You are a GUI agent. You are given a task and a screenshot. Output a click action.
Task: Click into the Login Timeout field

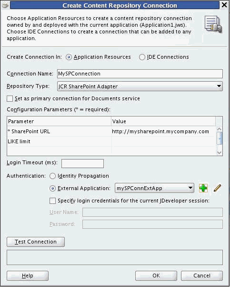[82, 163]
